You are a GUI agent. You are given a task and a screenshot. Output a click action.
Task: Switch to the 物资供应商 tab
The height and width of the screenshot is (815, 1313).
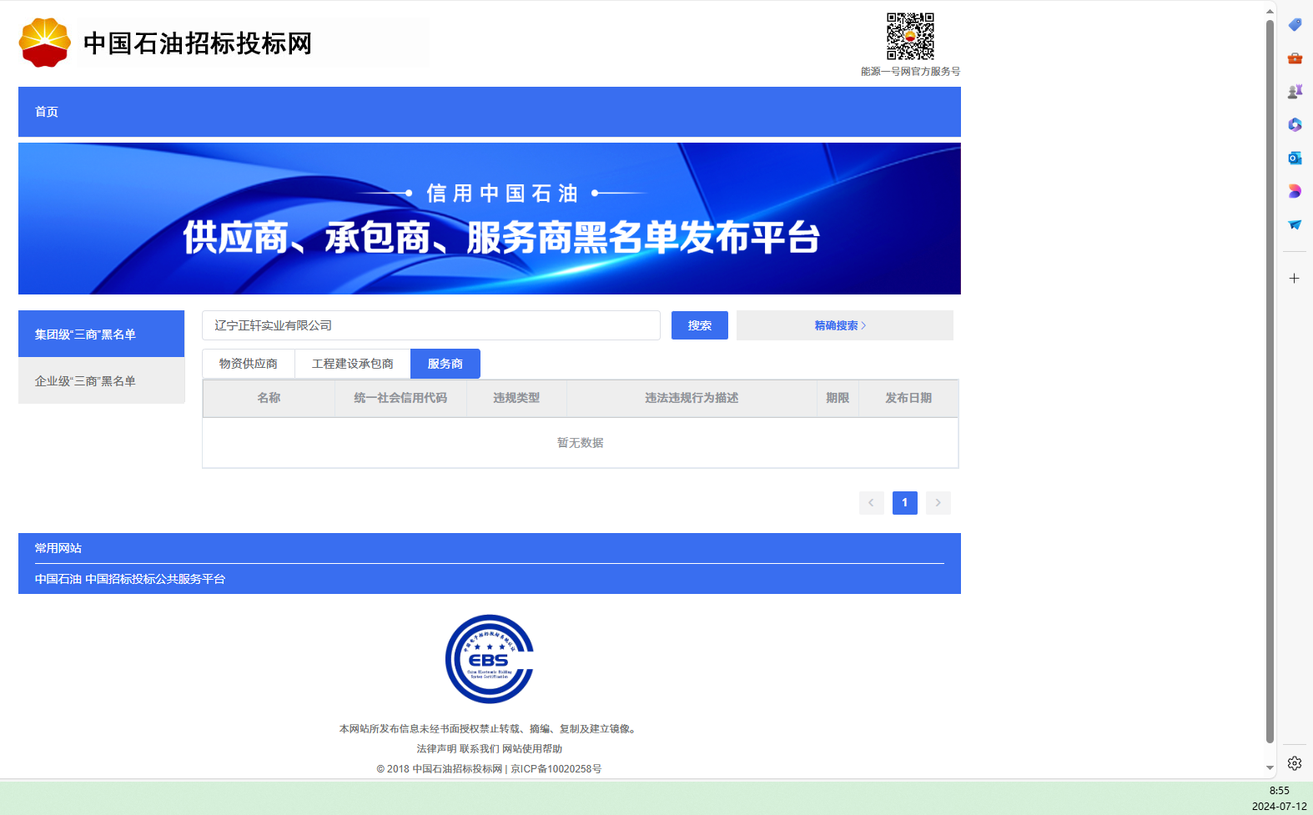pyautogui.click(x=249, y=364)
